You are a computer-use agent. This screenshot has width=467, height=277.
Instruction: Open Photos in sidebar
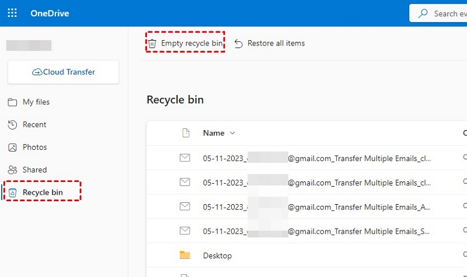coord(34,147)
